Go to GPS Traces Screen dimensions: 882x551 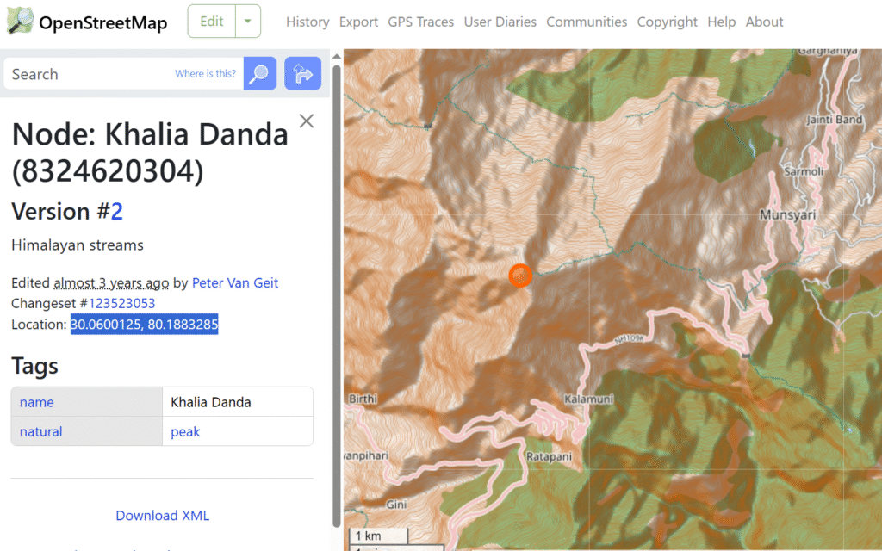[x=420, y=22]
